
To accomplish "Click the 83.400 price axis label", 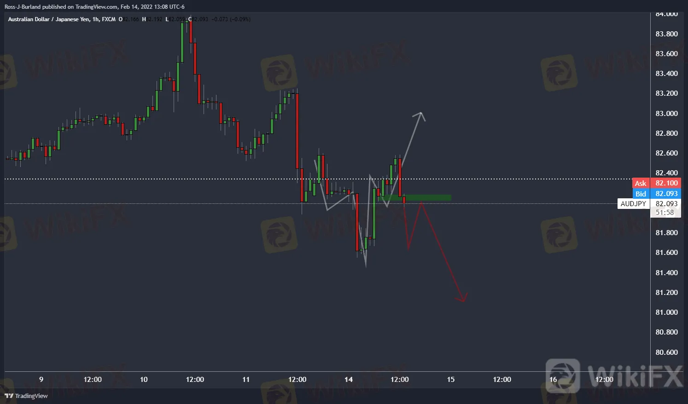I will 666,74.
